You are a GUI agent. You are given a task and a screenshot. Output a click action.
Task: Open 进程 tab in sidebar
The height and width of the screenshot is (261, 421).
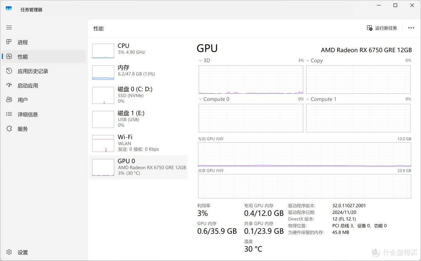pyautogui.click(x=44, y=42)
